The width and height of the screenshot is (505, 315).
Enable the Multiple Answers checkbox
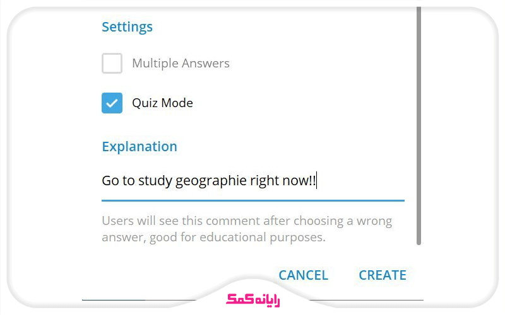point(112,64)
